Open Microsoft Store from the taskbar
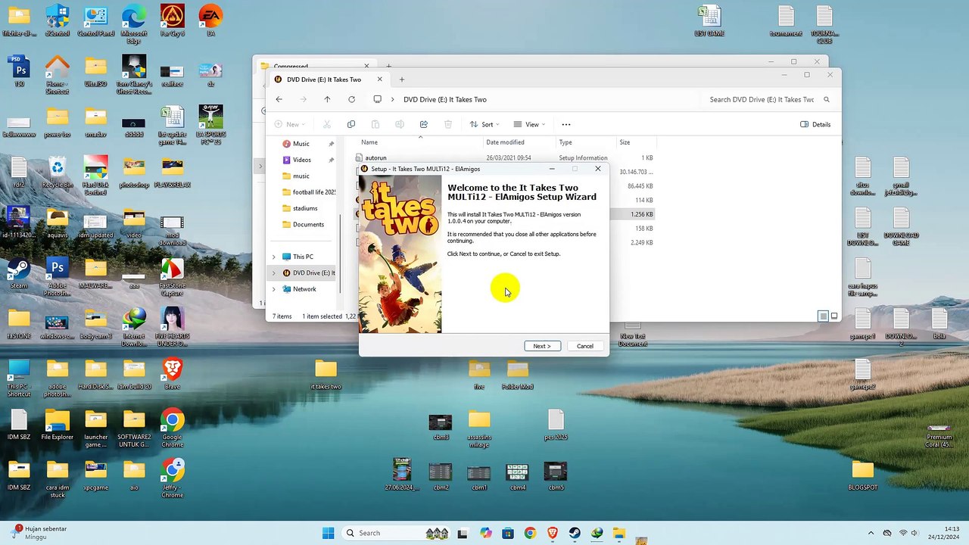 coord(507,533)
